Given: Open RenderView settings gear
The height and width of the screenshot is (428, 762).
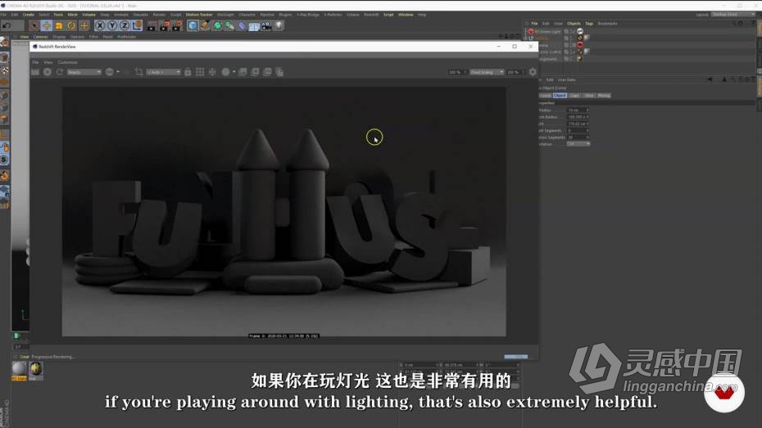Looking at the screenshot, I should pos(533,72).
